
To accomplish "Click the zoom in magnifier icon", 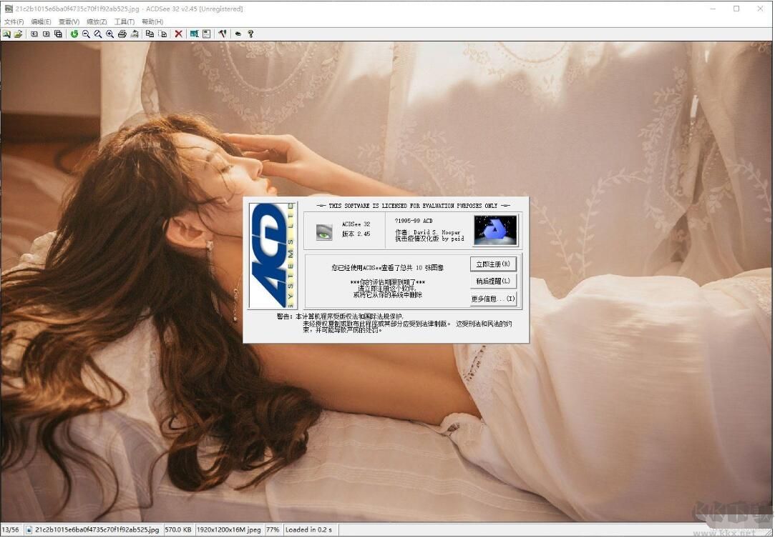I will (109, 34).
